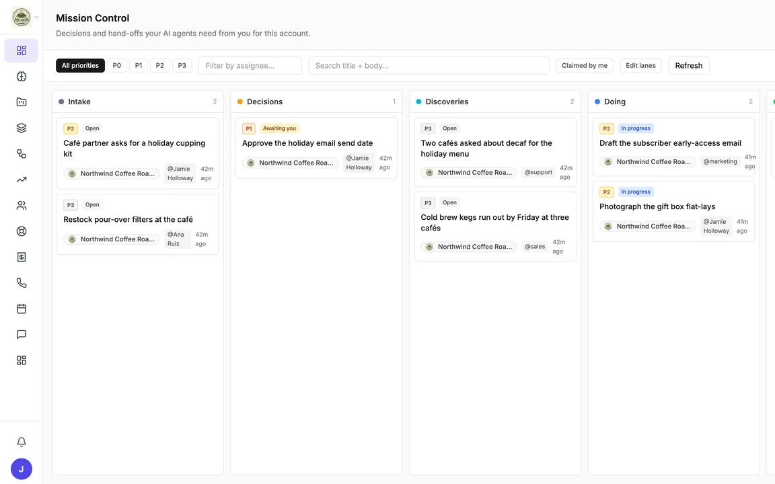Open the calendar icon in sidebar
This screenshot has height=484, width=775.
[22, 309]
